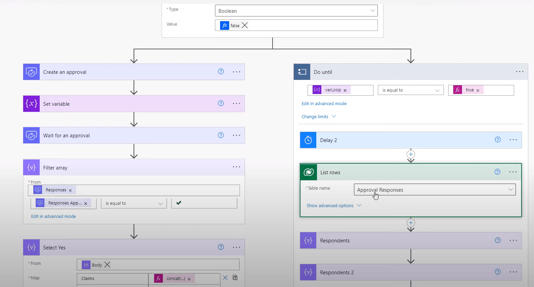The image size is (534, 287).
Task: Click the List rows Dataverse icon
Action: pyautogui.click(x=309, y=172)
